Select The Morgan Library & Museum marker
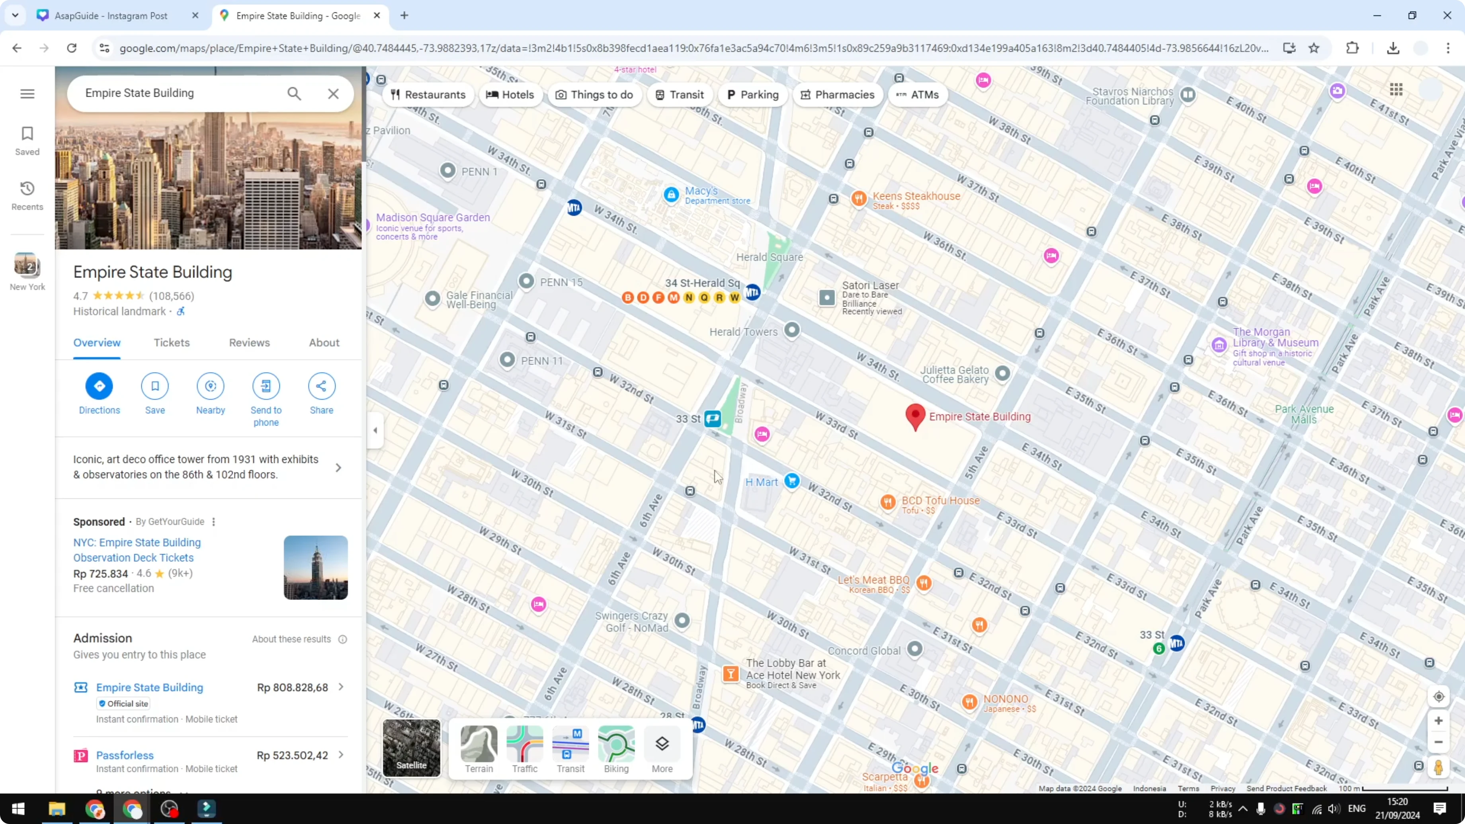The width and height of the screenshot is (1465, 824). (x=1219, y=345)
